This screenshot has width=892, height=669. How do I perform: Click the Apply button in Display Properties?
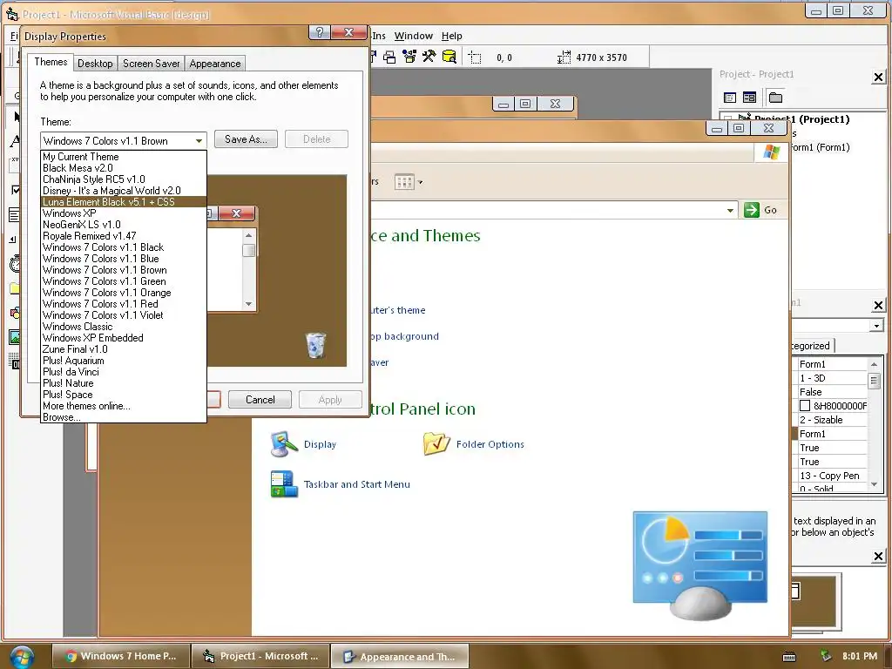coord(330,400)
